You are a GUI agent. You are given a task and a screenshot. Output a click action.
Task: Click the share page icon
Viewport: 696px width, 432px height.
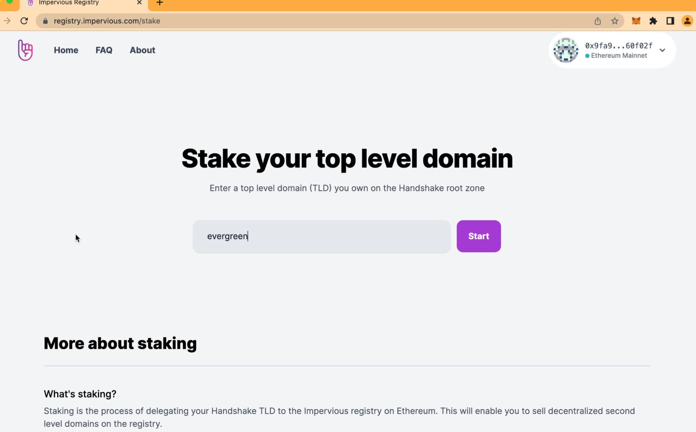pyautogui.click(x=597, y=21)
